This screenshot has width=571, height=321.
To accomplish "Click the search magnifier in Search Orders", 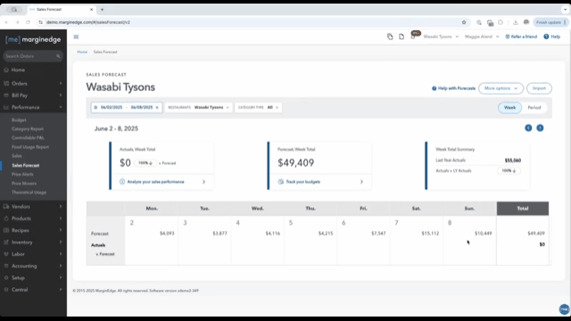I will [58, 56].
